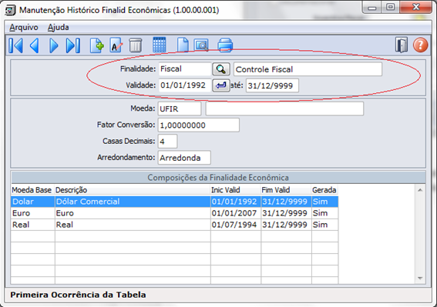Print using the printer icon
The width and height of the screenshot is (437, 307).
tap(225, 45)
